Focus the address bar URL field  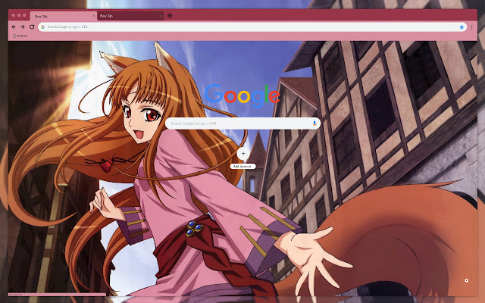pos(252,27)
